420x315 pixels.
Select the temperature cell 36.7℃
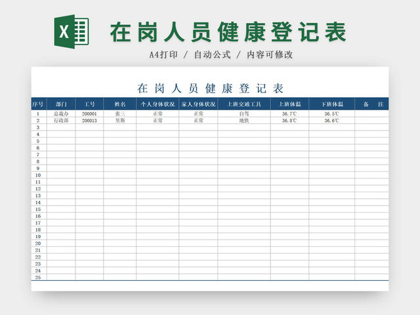(289, 114)
